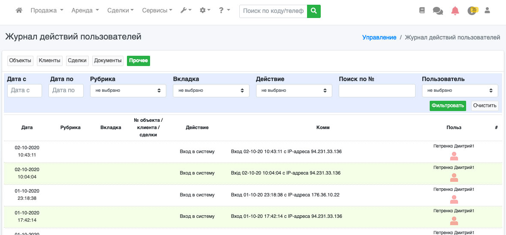Click user avatar in first log row
The width and height of the screenshot is (506, 235).
point(454,157)
